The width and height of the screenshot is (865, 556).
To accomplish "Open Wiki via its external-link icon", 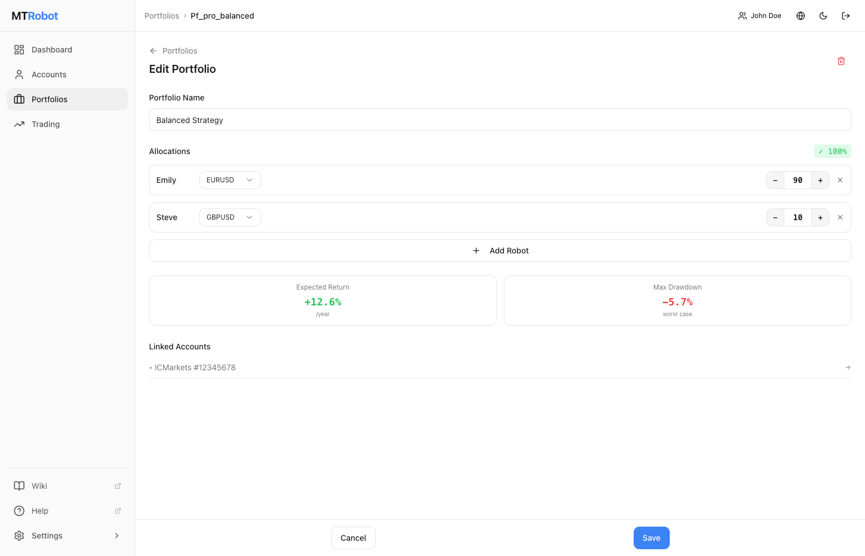I will point(117,485).
